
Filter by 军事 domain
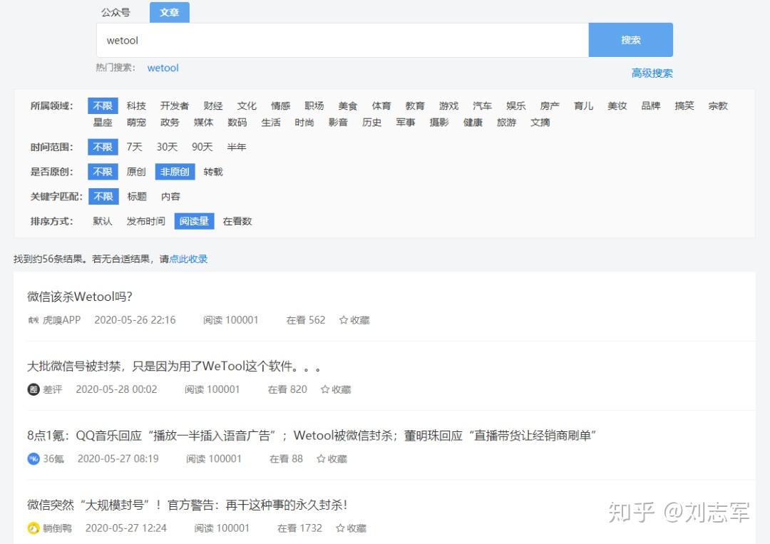coord(405,122)
